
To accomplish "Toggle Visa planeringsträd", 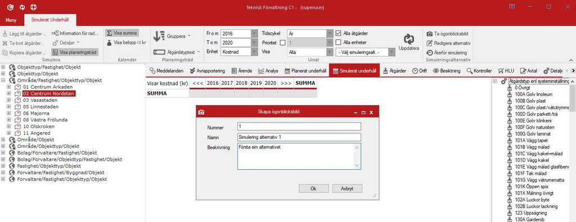I will (x=75, y=52).
